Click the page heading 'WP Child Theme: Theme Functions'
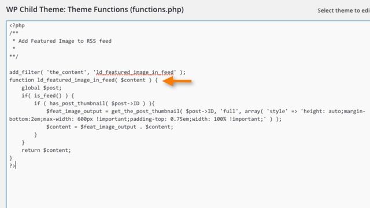 [95, 10]
